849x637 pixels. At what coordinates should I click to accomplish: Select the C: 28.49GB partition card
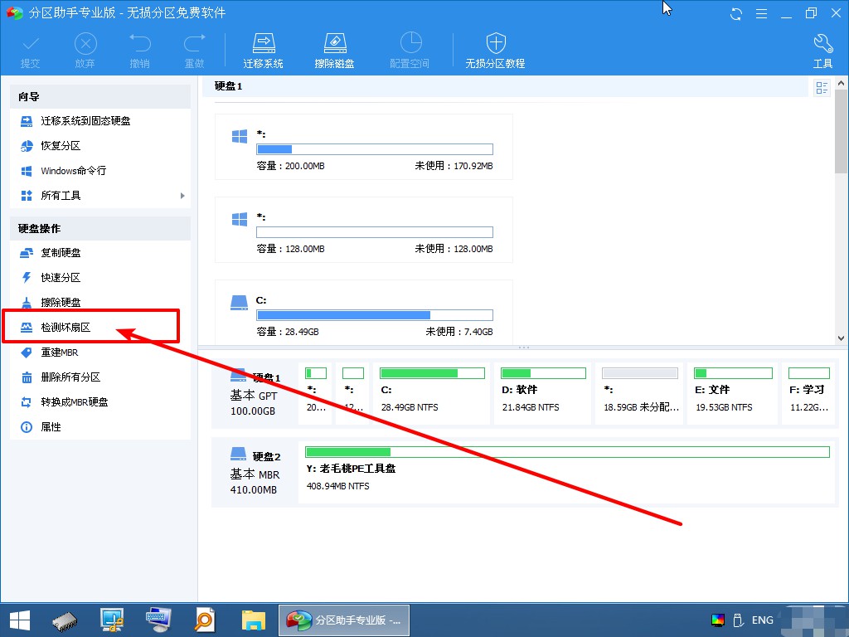click(x=364, y=312)
